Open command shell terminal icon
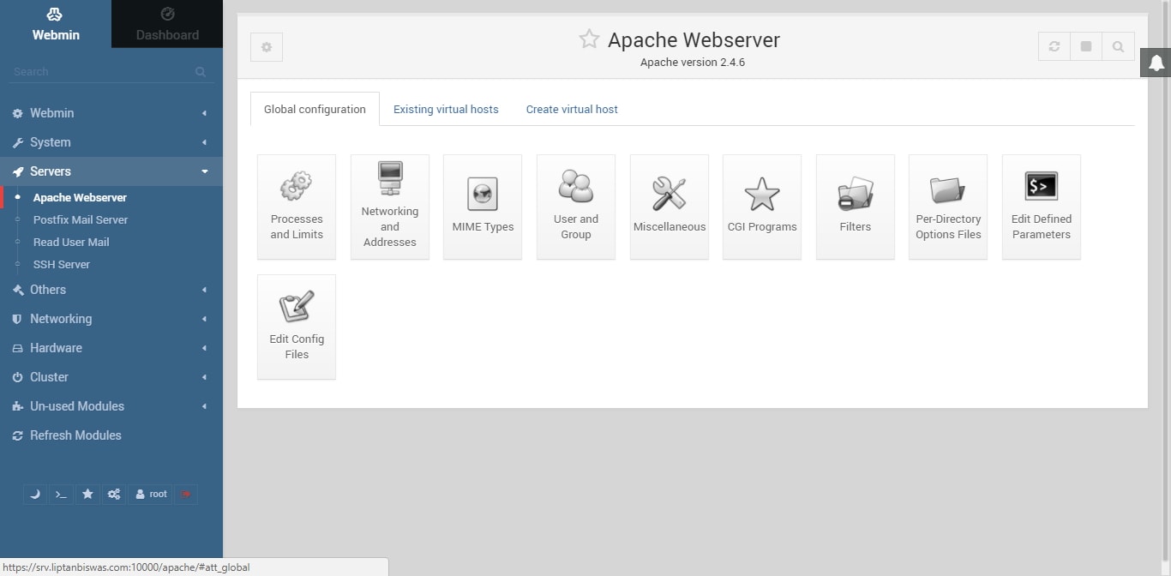This screenshot has height=576, width=1171. tap(61, 494)
